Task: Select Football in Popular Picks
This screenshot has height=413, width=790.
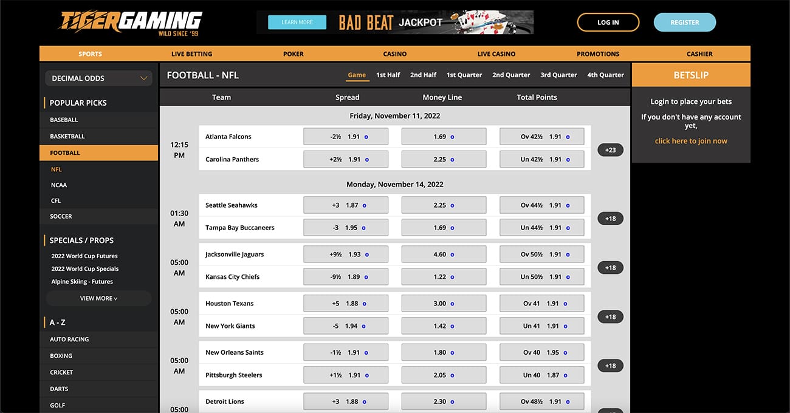Action: pos(99,153)
